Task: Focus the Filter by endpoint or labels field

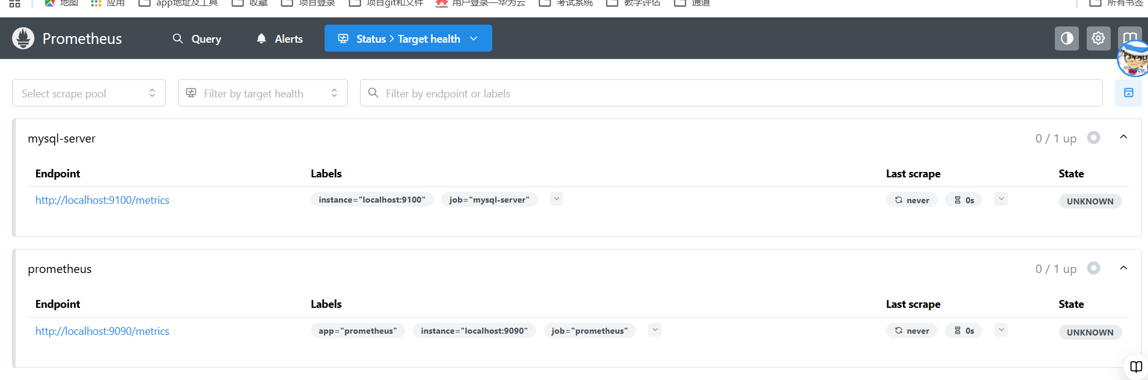Action: click(731, 93)
